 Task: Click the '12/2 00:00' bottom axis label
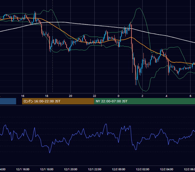click(x=118, y=169)
